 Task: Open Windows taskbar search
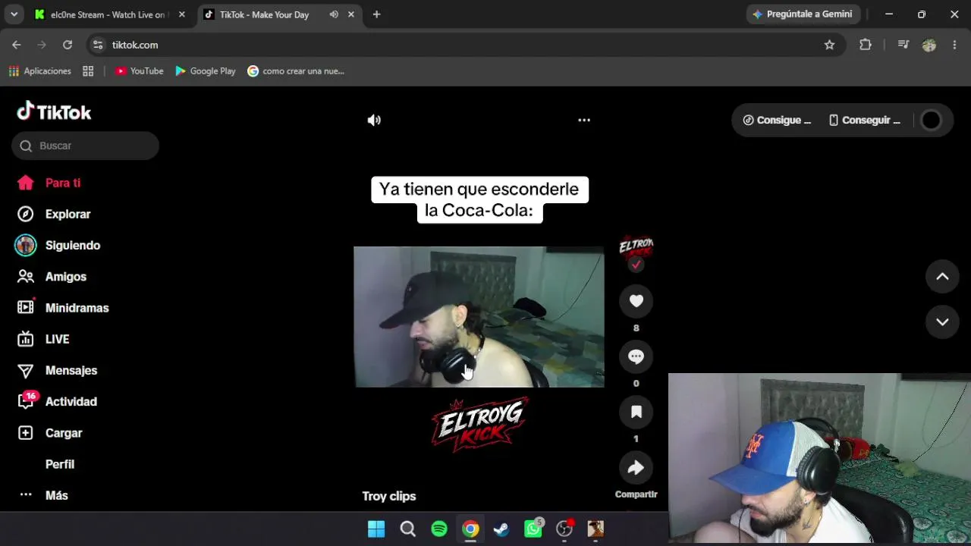408,529
